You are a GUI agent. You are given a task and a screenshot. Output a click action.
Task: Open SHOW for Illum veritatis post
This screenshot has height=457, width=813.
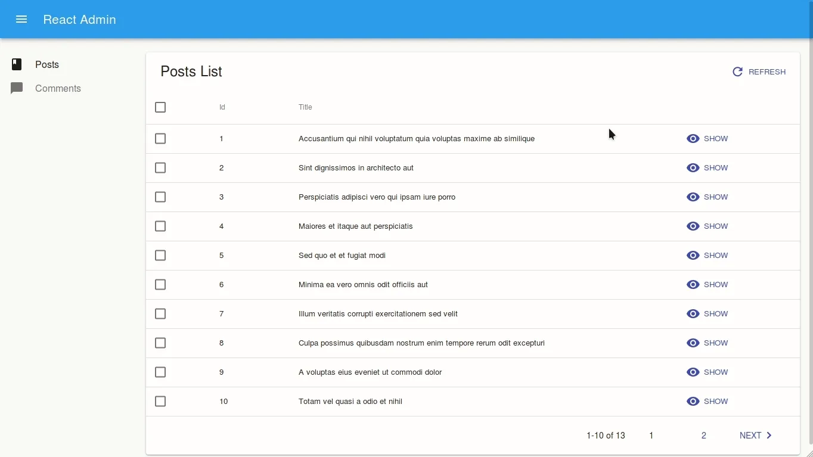(716, 314)
